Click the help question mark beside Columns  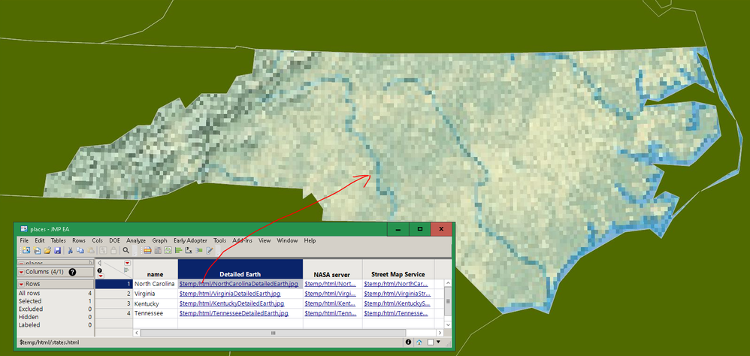click(72, 272)
